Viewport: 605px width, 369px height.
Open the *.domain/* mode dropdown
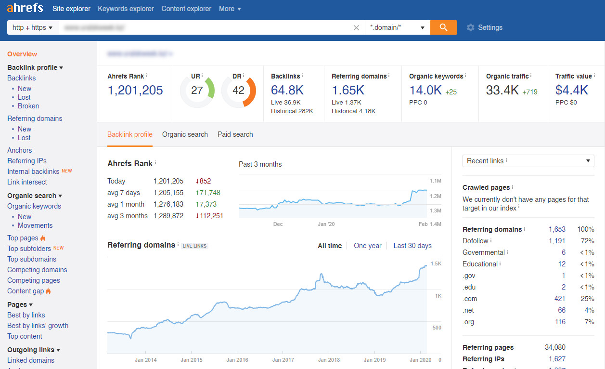(397, 27)
